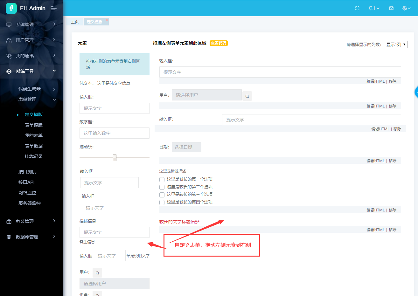
Task: Open 挂靠记录 in sidebar
Action: pyautogui.click(x=34, y=156)
